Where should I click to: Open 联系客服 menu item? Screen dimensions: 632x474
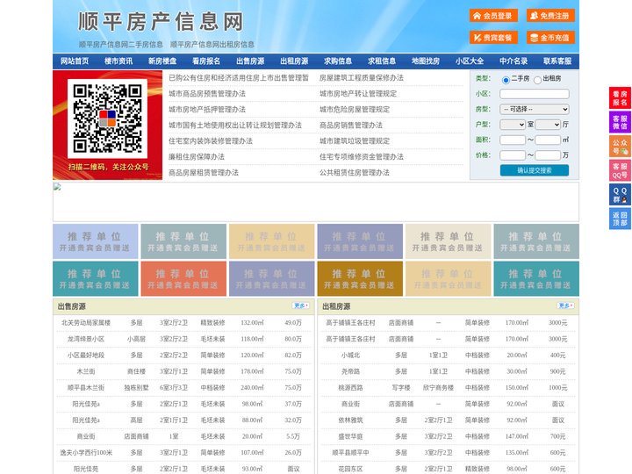pos(557,61)
